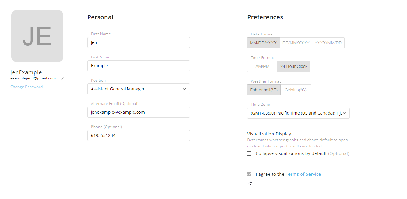Click into the First Name field
The height and width of the screenshot is (199, 407).
tap(138, 42)
